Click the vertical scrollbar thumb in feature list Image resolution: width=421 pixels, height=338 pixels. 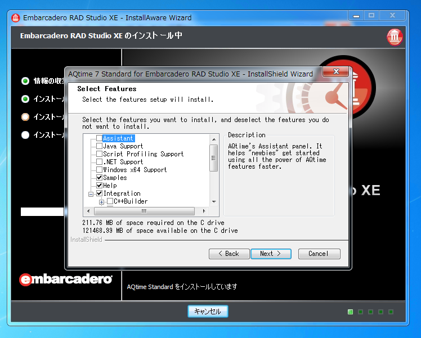213,157
